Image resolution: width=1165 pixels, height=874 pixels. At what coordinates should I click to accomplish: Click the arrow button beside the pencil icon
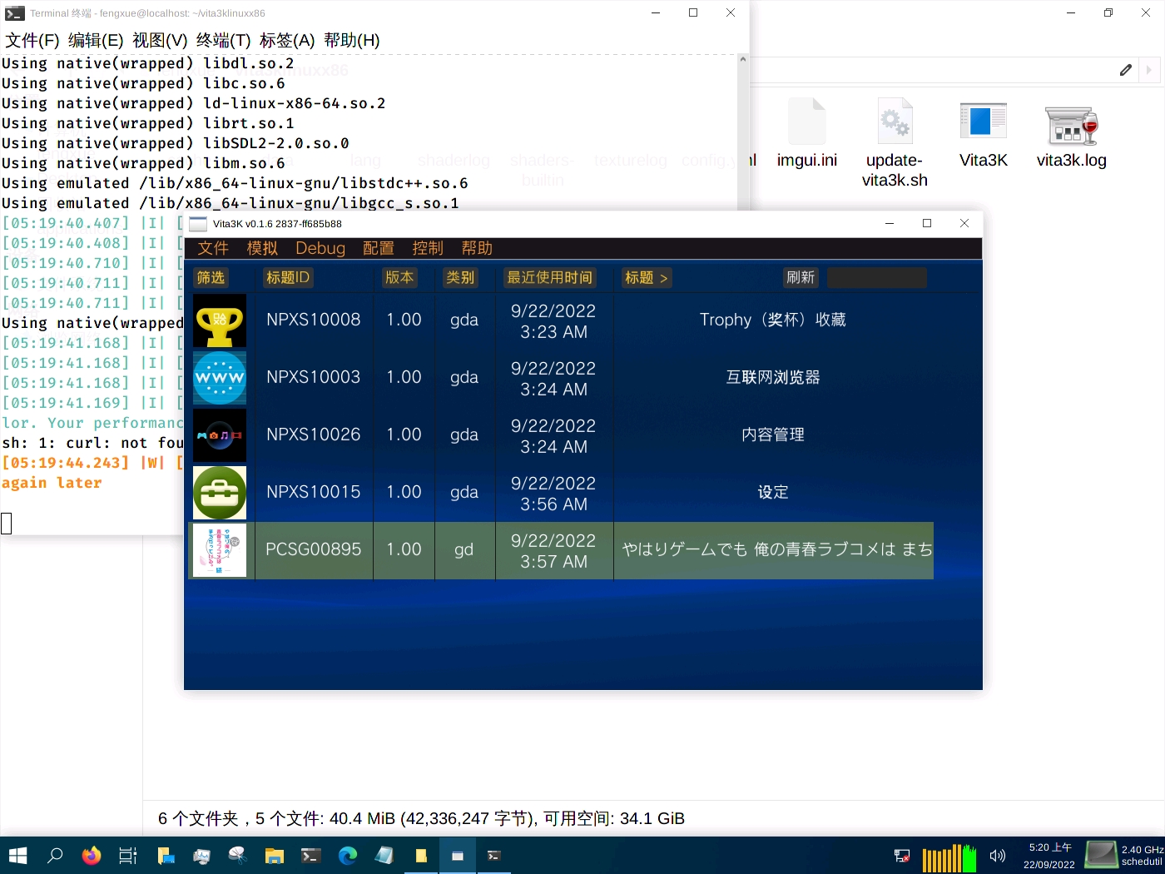click(x=1149, y=70)
